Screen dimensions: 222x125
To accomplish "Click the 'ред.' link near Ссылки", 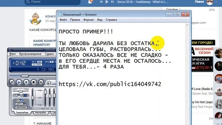I will pos(212,9).
